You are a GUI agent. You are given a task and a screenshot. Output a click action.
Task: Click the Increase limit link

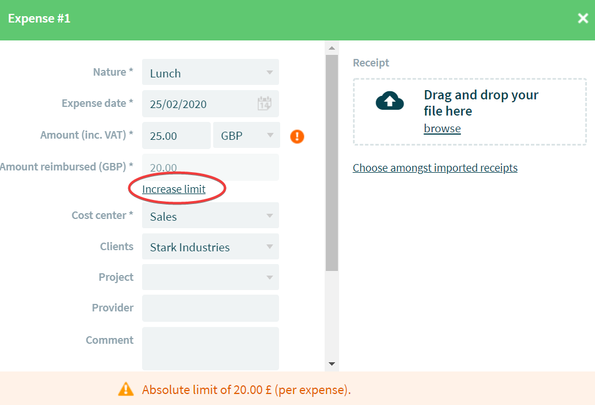pos(174,189)
